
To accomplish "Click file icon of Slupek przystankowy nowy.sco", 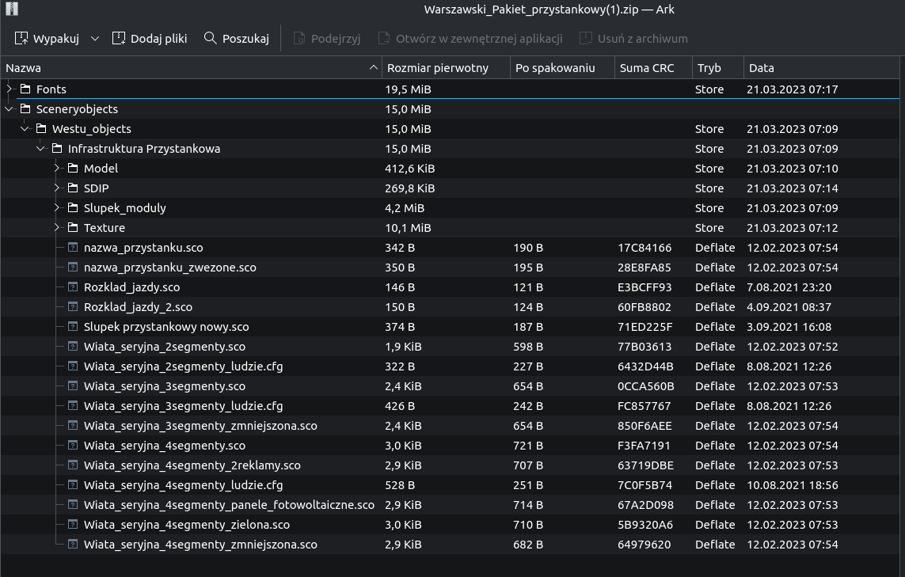I will click(x=73, y=326).
